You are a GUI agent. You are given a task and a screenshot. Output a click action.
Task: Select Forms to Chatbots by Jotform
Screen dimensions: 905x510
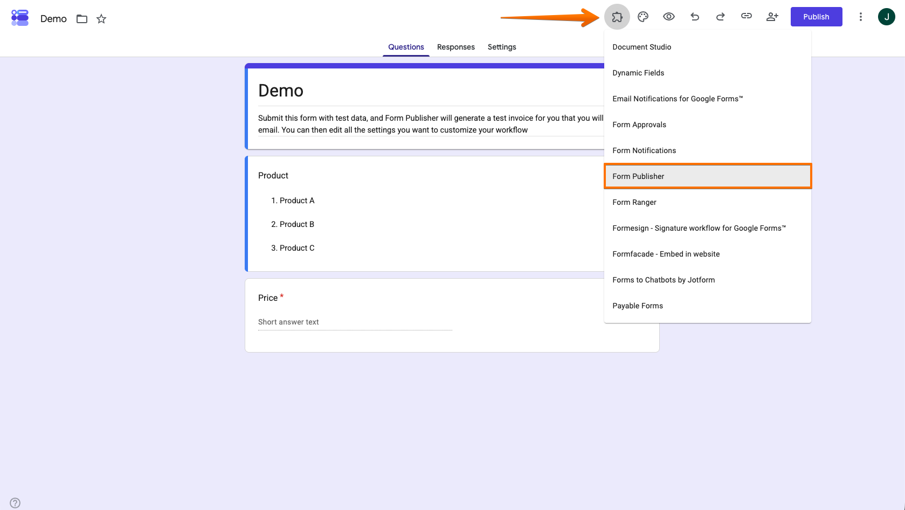708,280
